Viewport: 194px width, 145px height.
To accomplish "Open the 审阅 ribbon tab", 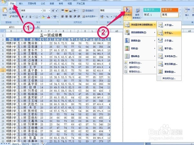I will (x=61, y=4).
